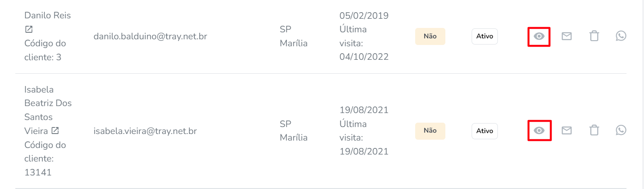
Task: Delete Isabela Beatriz with trash icon
Action: [x=594, y=131]
